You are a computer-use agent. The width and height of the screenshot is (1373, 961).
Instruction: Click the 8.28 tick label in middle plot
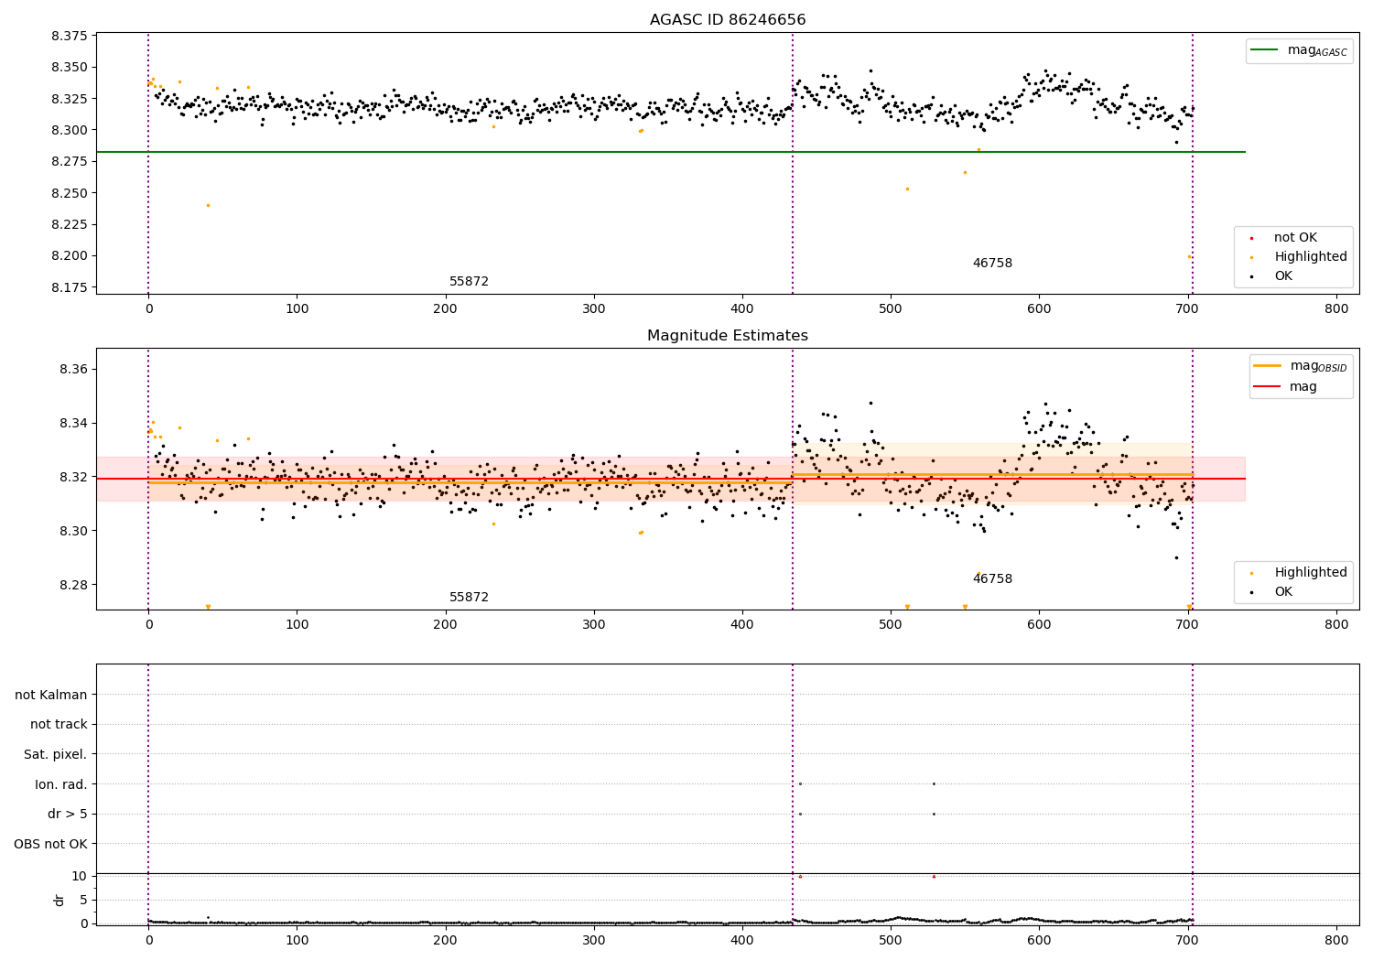(73, 585)
